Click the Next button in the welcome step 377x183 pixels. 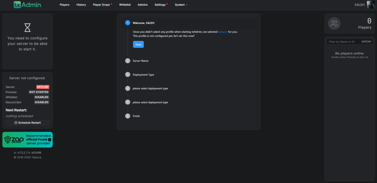[x=138, y=44]
